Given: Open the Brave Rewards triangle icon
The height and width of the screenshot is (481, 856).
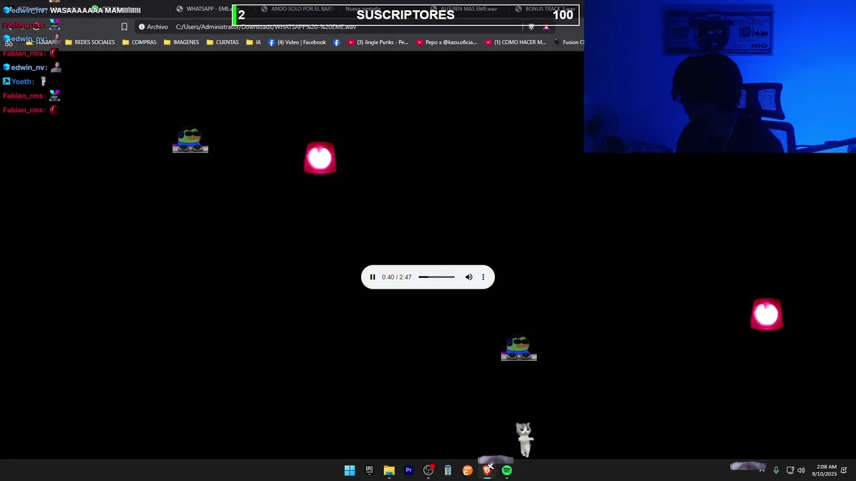Looking at the screenshot, I should click(x=546, y=27).
